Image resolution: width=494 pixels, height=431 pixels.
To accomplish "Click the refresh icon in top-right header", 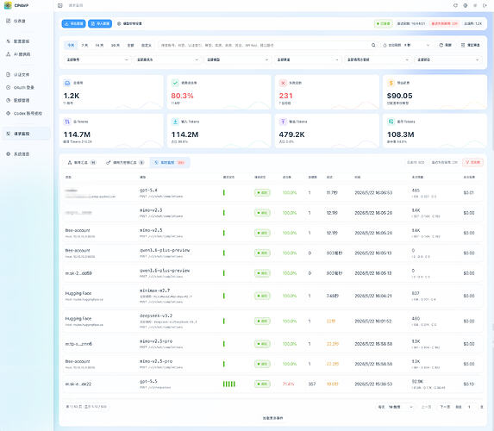I will tap(455, 5).
